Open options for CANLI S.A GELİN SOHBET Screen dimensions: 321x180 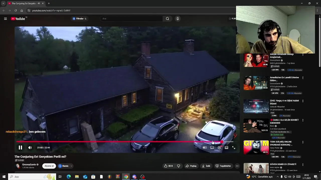pyautogui.click(x=303, y=120)
